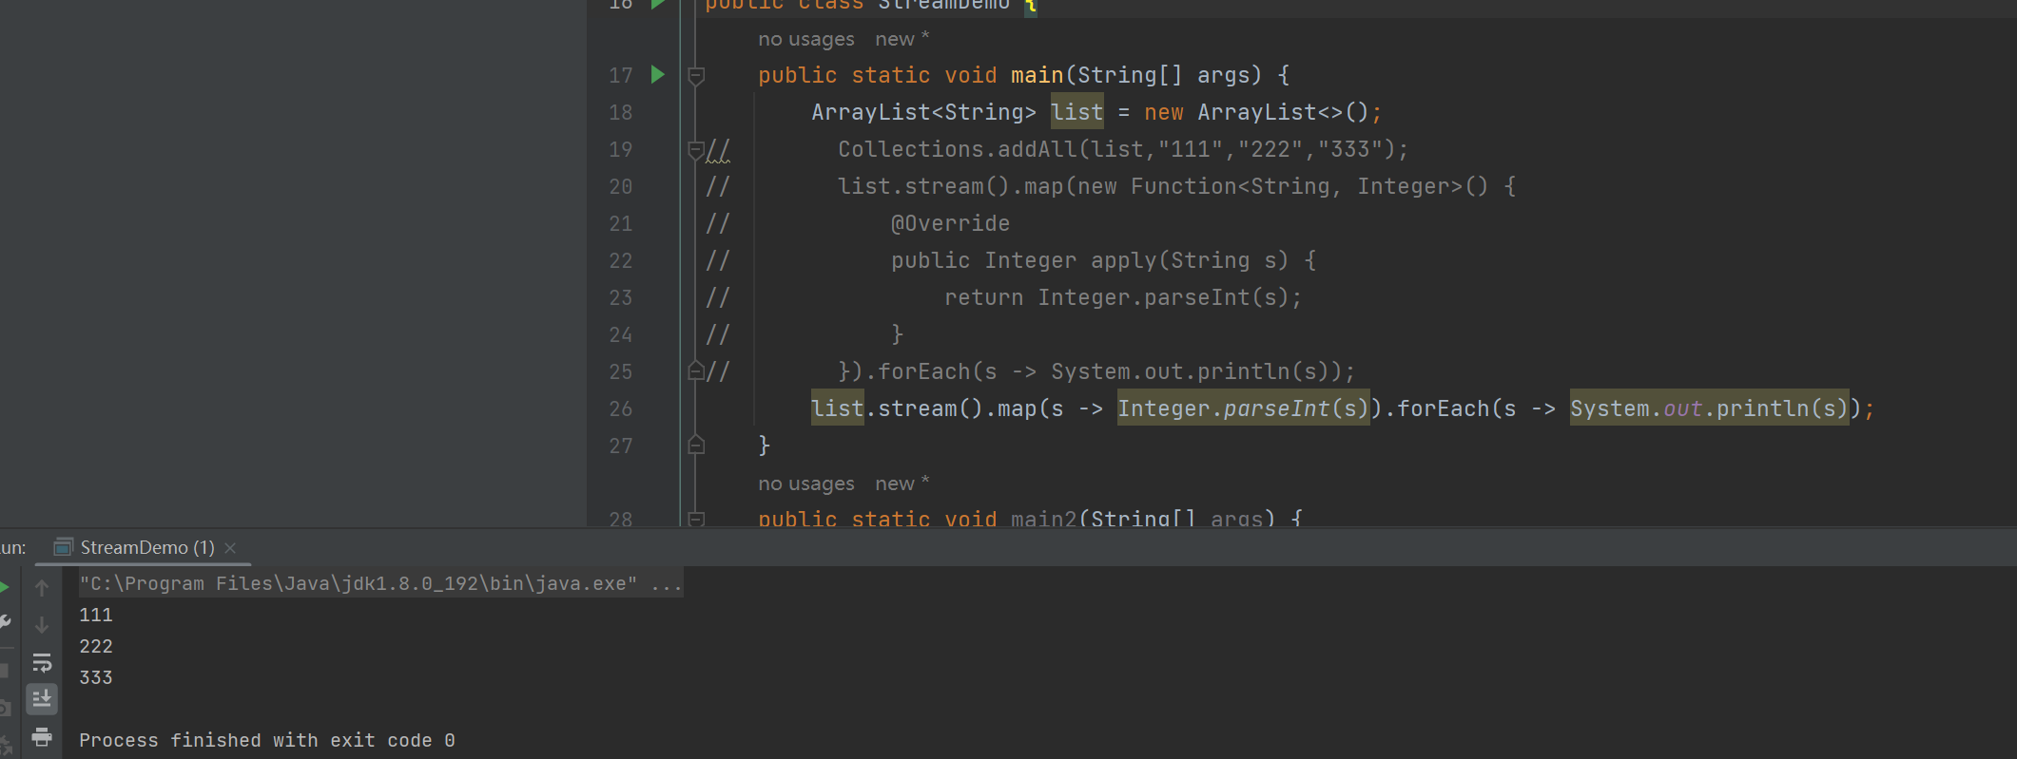Click 'return Integer.parseInt(s);' on line 23
This screenshot has height=759, width=2017.
pos(1123,297)
